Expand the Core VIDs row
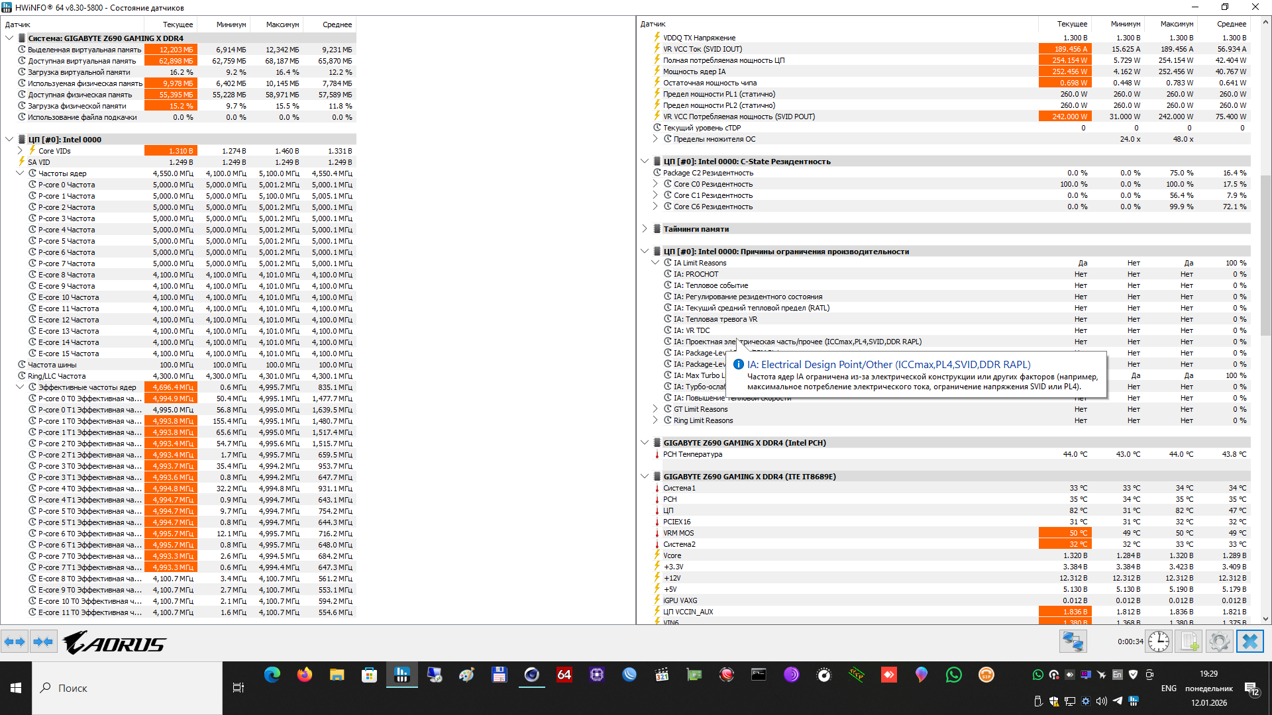Image resolution: width=1272 pixels, height=715 pixels. point(21,151)
